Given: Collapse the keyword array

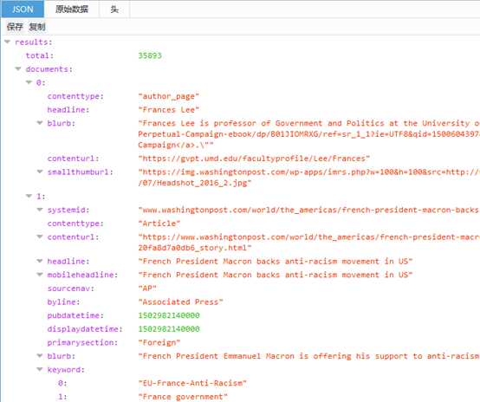Looking at the screenshot, I should tap(40, 370).
